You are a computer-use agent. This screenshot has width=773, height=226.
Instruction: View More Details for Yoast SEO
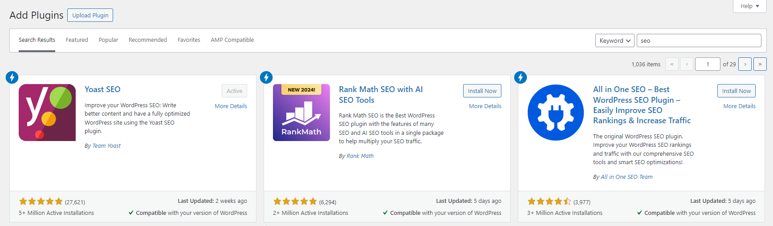coord(231,106)
